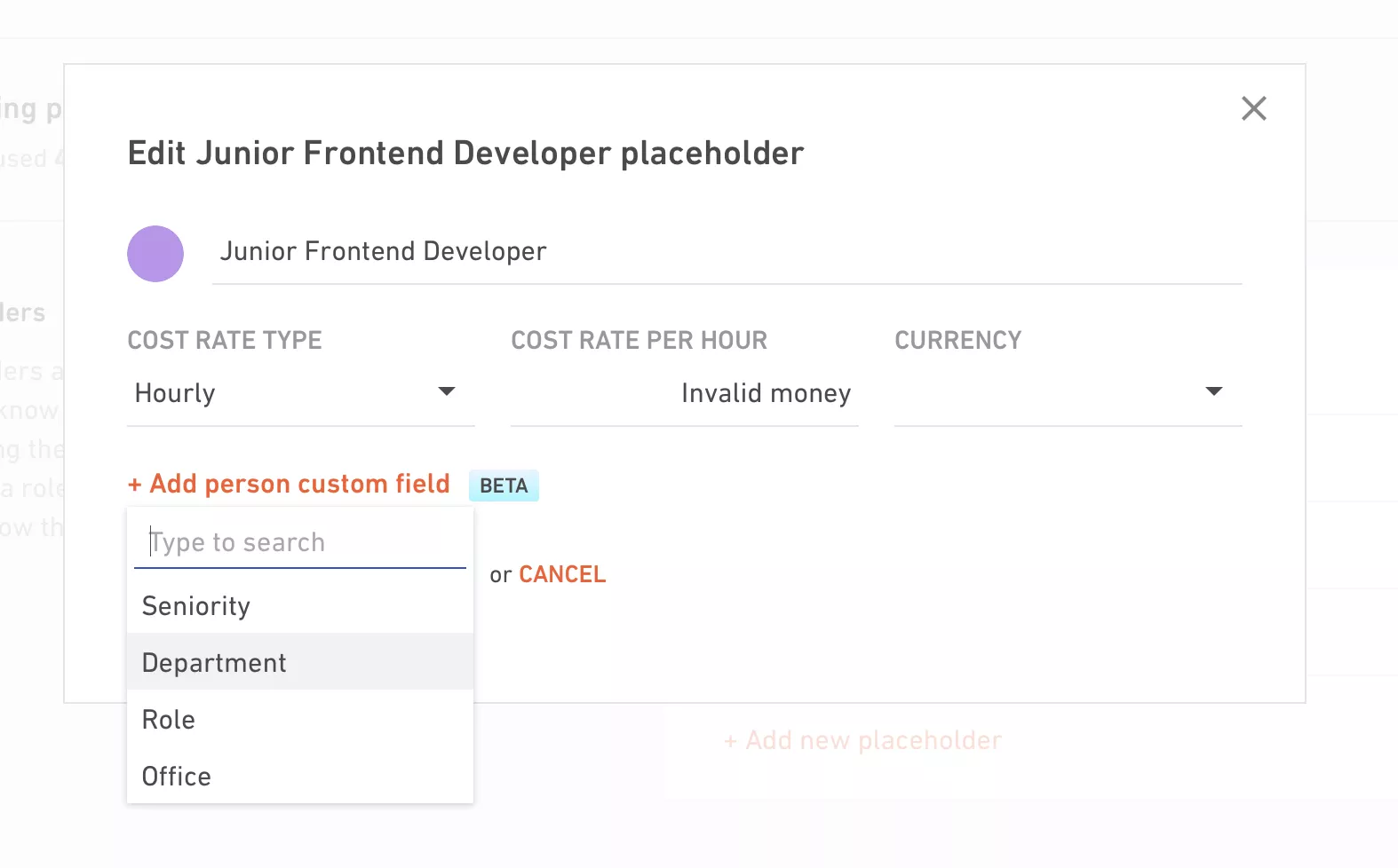Image resolution: width=1398 pixels, height=868 pixels.
Task: Click the BETA badge
Action: click(504, 485)
